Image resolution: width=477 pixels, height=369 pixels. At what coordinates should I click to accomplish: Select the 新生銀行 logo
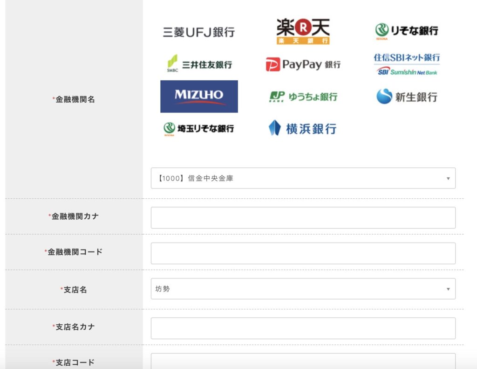click(x=407, y=97)
